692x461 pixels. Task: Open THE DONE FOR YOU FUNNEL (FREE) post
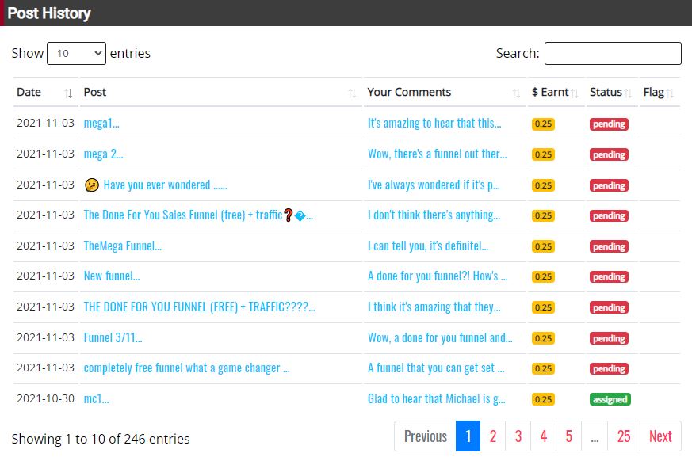[200, 307]
